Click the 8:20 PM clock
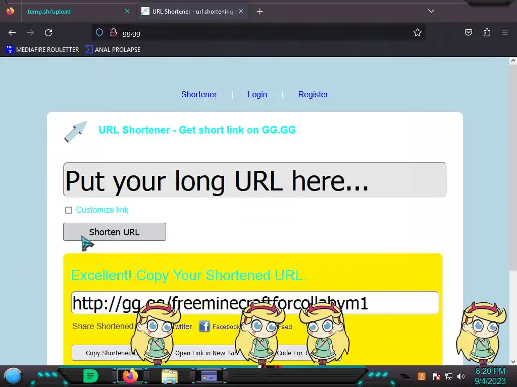The image size is (517, 387). [490, 371]
